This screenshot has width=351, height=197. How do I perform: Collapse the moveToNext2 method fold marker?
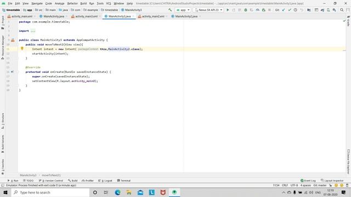pyautogui.click(x=18, y=45)
